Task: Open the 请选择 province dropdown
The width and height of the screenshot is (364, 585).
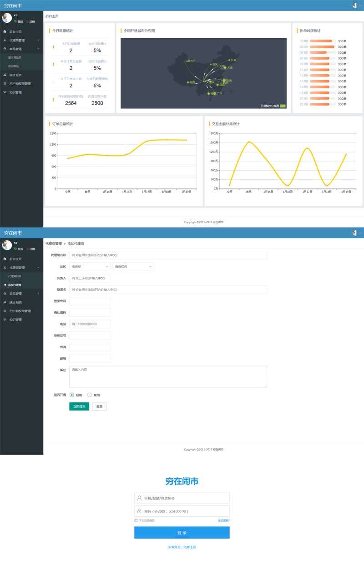Action: pyautogui.click(x=90, y=266)
